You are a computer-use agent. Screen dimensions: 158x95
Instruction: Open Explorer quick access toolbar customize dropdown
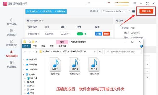coord(36,42)
